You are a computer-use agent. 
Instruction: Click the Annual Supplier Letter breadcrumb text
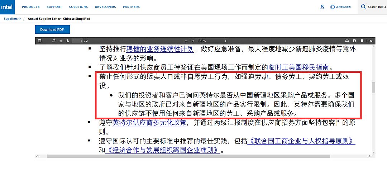click(x=59, y=19)
